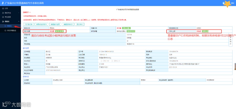
Task: Click the 广东文艺职业学院 graduation school value
Action: [x=52, y=67]
